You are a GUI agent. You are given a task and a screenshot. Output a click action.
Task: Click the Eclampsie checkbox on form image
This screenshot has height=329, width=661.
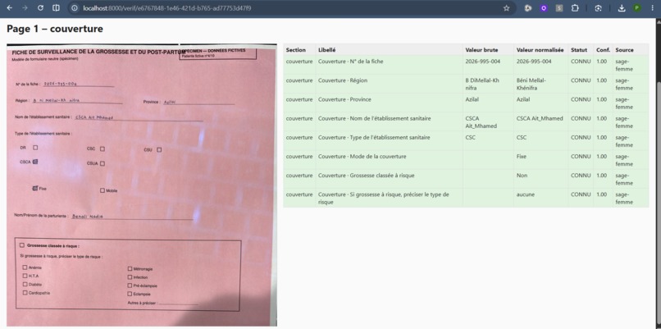(130, 294)
